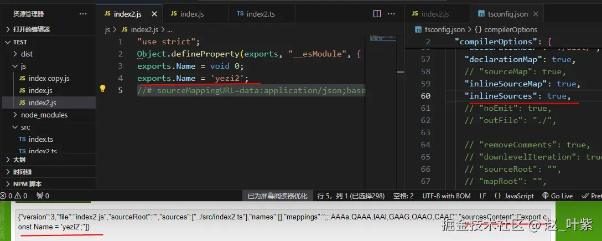This screenshot has height=241, width=602.
Task: Click the 资源管理器 explorer title
Action: [x=28, y=14]
